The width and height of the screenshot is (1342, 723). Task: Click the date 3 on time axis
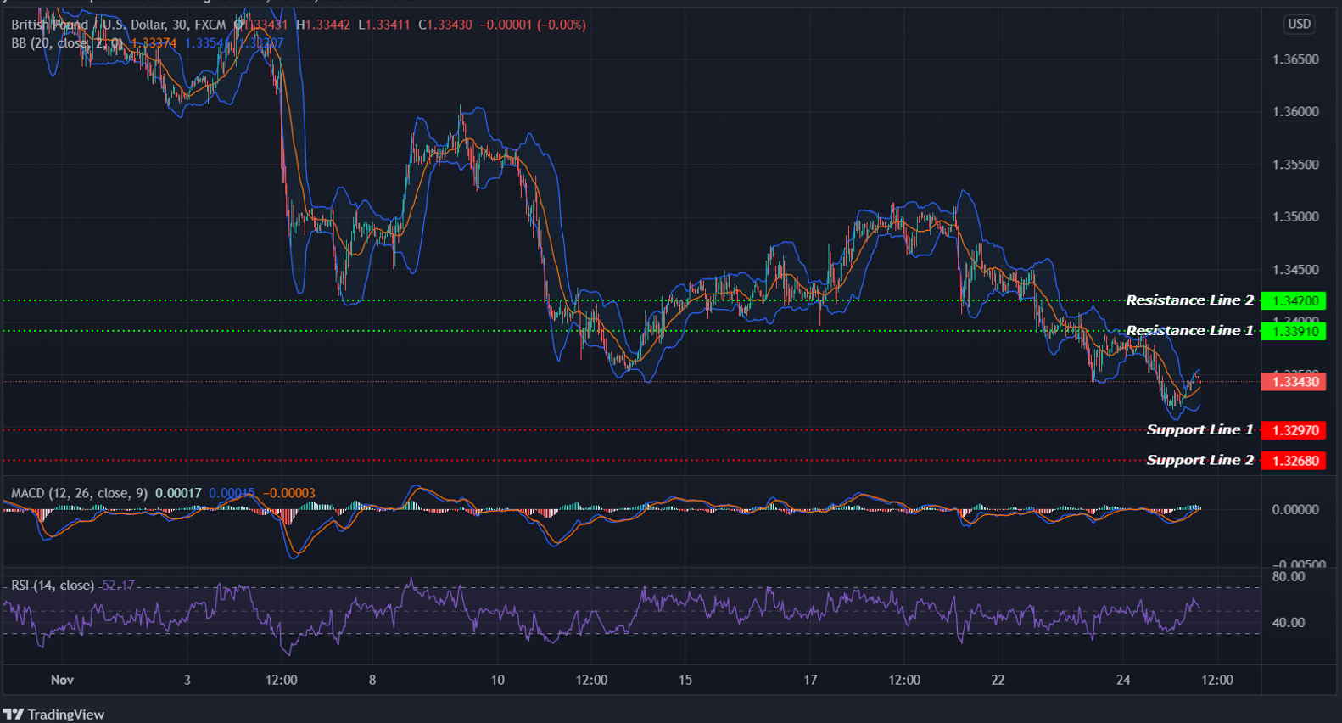(187, 680)
